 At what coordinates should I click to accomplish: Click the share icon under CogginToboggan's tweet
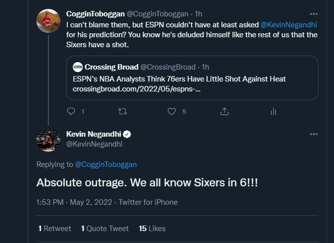pyautogui.click(x=224, y=112)
